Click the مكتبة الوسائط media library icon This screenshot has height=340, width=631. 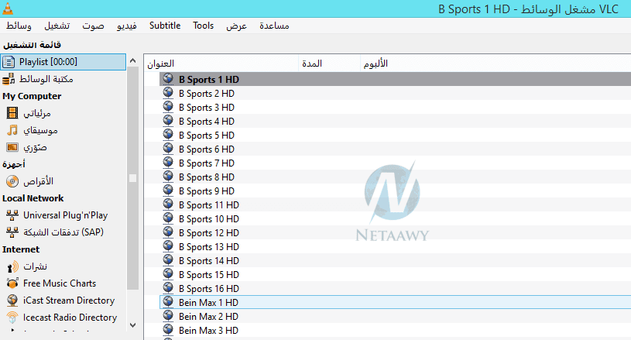coord(9,79)
